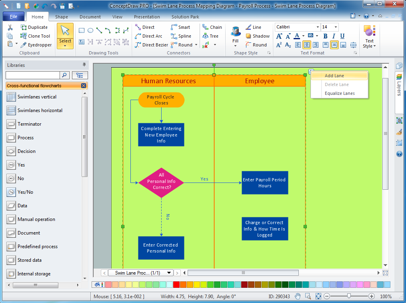Screen dimensions: 406x303
Task: Expand the Swim Lane Proc page selector
Action: click(169, 273)
